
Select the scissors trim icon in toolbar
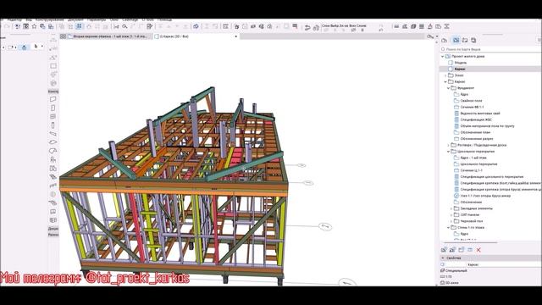point(116,26)
